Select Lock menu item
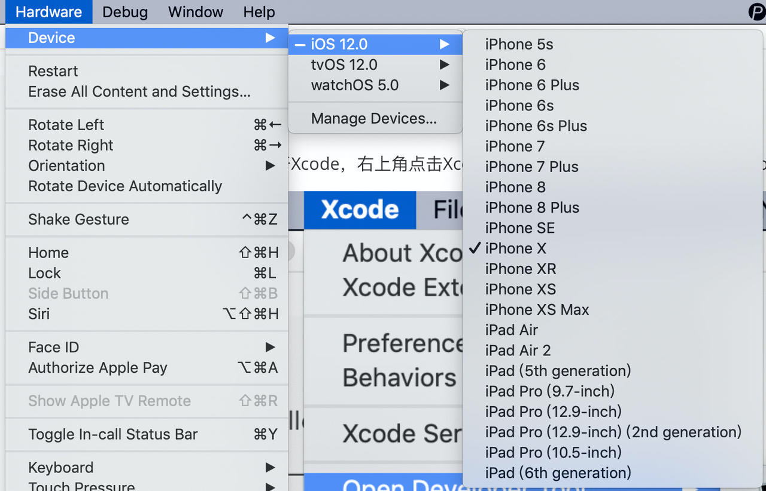The width and height of the screenshot is (766, 491). click(x=147, y=273)
